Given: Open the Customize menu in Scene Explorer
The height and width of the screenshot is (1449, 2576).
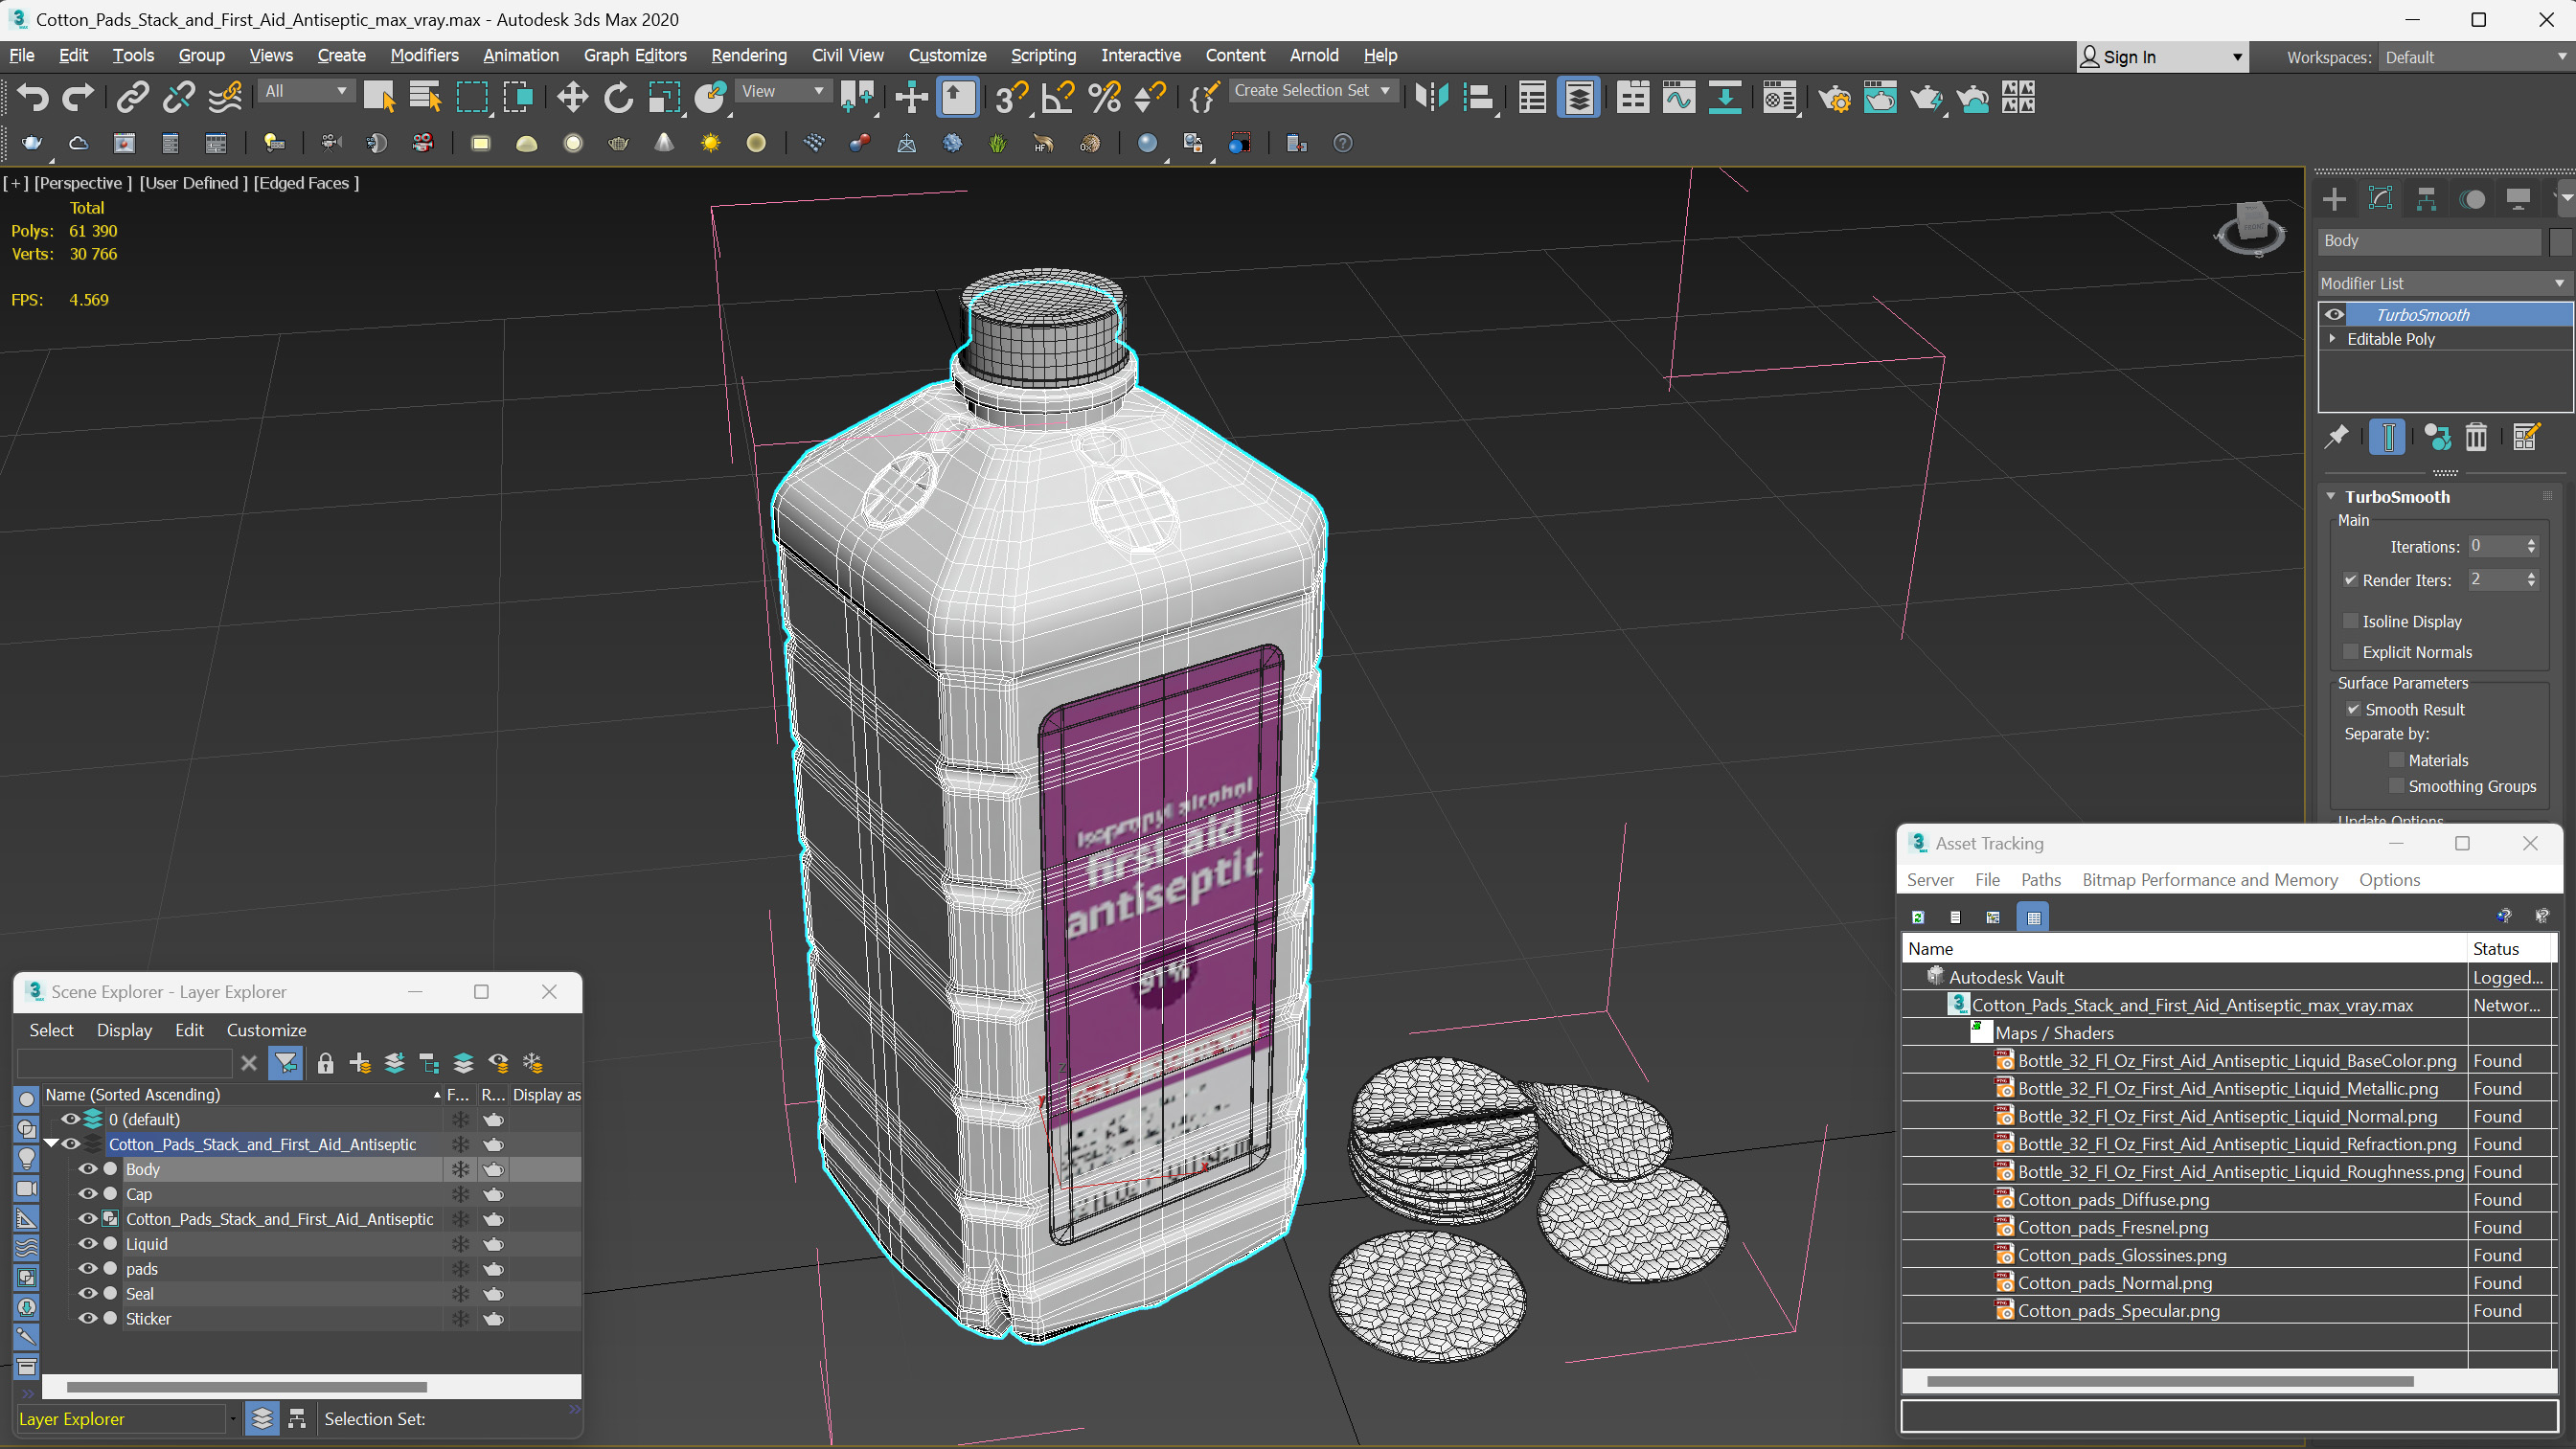Looking at the screenshot, I should (x=266, y=1030).
